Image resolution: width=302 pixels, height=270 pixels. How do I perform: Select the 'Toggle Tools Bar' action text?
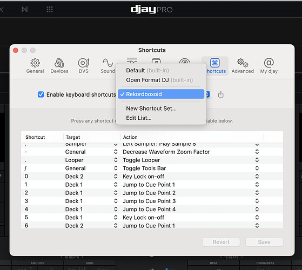(x=144, y=168)
